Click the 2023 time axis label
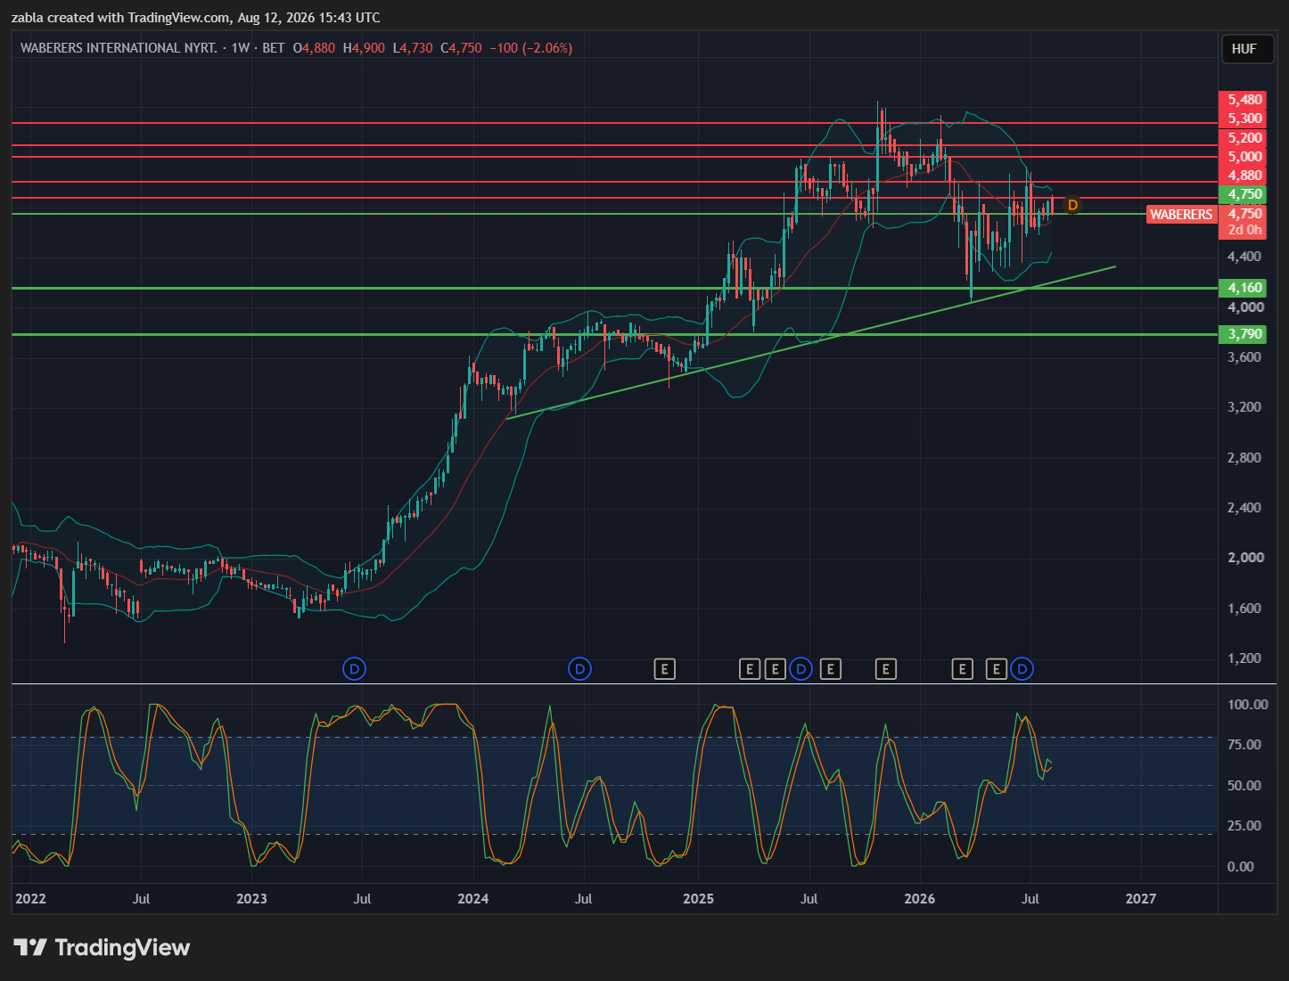Image resolution: width=1289 pixels, height=981 pixels. tap(251, 898)
